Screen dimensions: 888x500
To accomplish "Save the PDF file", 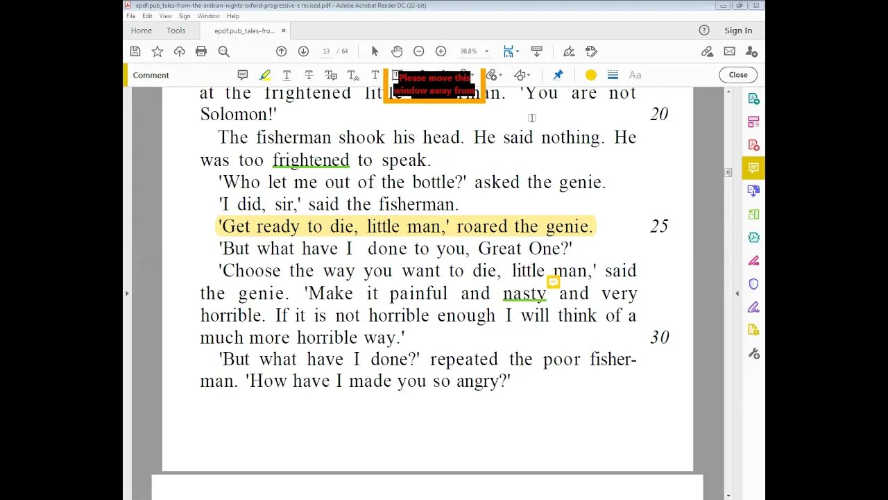I will pyautogui.click(x=135, y=51).
